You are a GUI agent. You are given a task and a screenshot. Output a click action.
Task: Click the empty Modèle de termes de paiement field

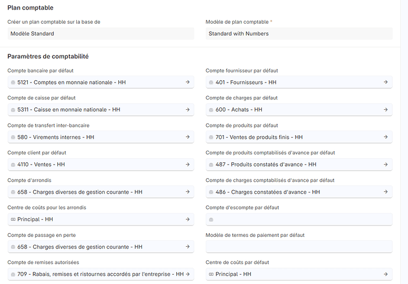click(299, 247)
